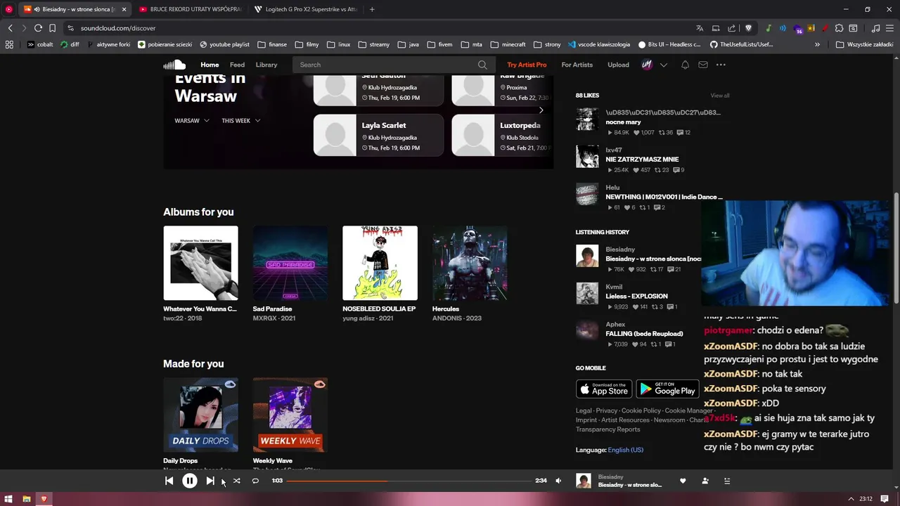Open the For Artists page
The height and width of the screenshot is (506, 900).
pyautogui.click(x=577, y=65)
